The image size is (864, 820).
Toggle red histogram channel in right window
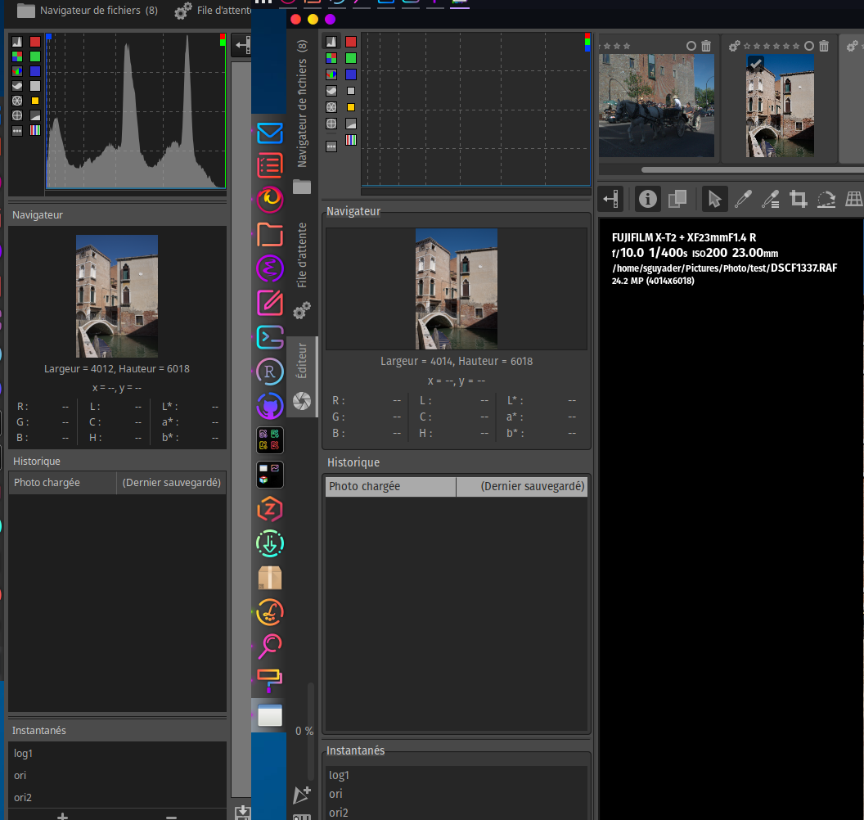351,42
